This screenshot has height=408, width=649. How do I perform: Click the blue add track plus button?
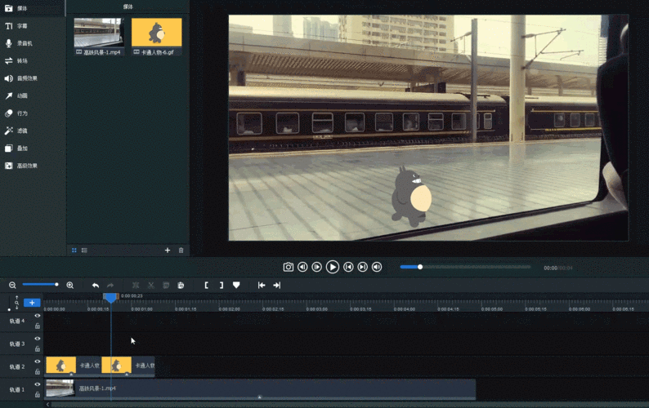[x=32, y=303]
